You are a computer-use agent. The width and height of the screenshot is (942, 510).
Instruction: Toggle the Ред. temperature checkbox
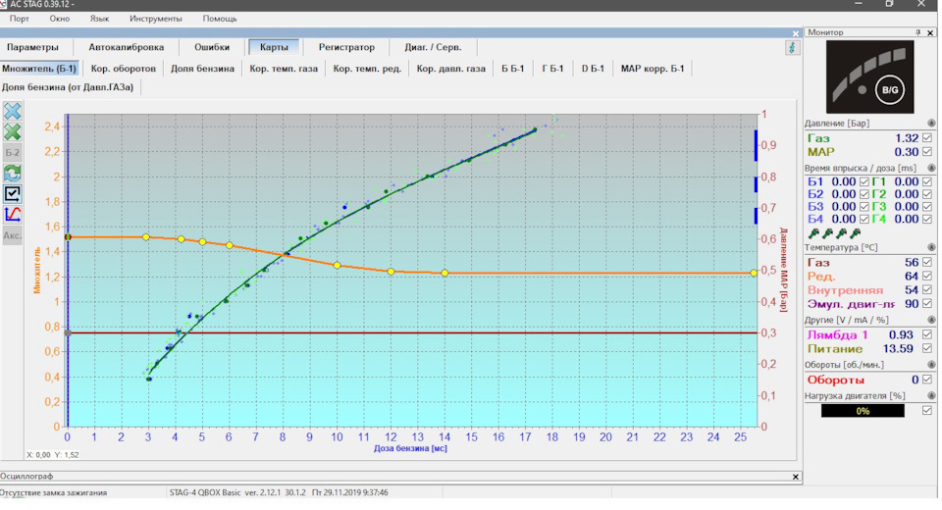click(x=927, y=277)
